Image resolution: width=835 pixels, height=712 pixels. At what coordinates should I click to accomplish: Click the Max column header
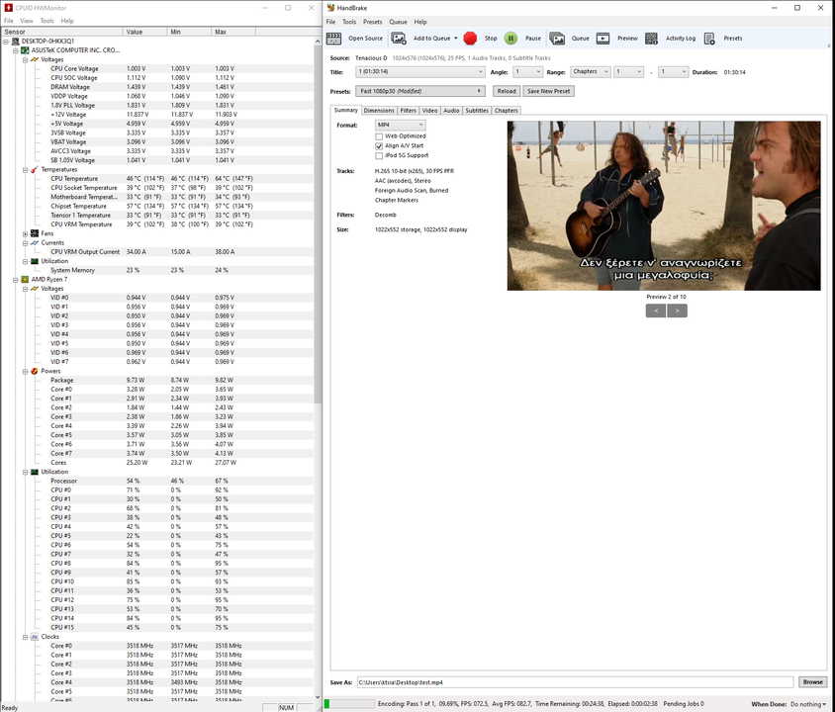tap(233, 32)
